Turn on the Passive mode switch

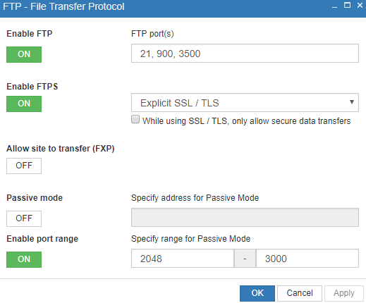tap(24, 218)
